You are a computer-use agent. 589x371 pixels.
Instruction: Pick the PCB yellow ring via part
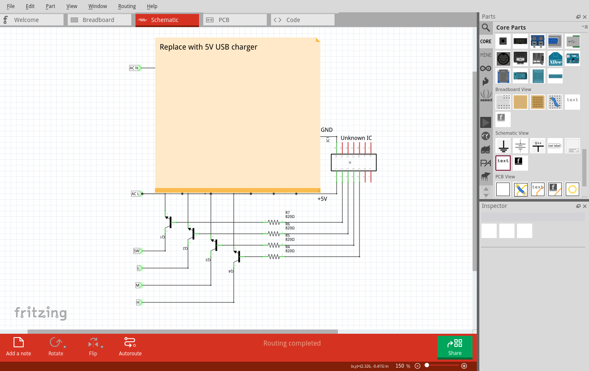(572, 189)
